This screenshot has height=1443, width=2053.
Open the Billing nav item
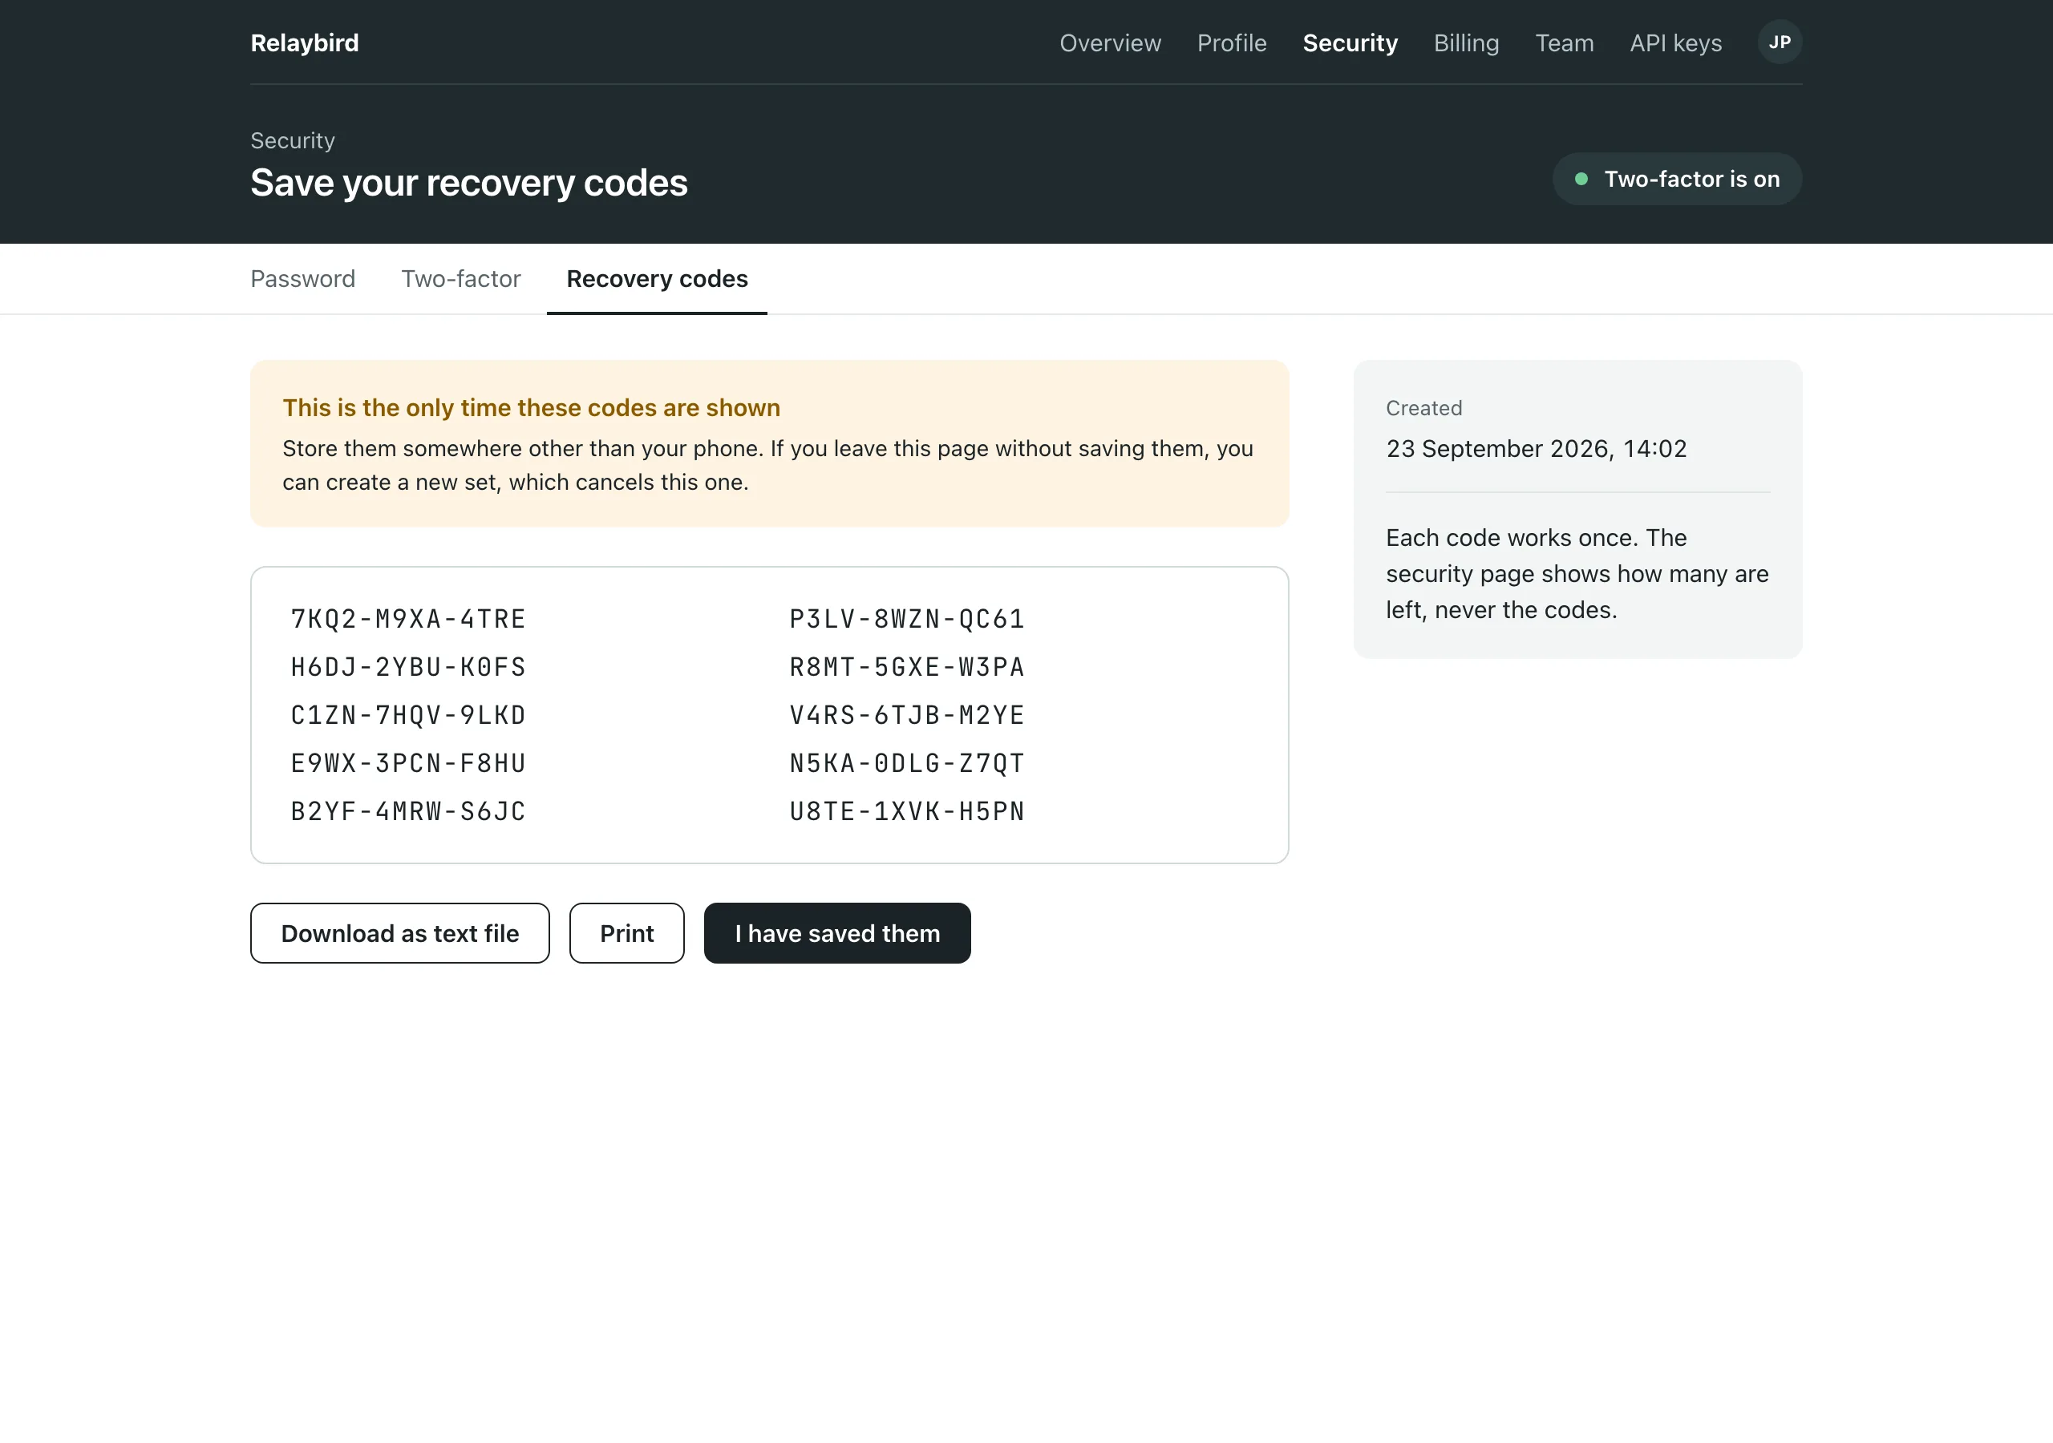[x=1465, y=43]
